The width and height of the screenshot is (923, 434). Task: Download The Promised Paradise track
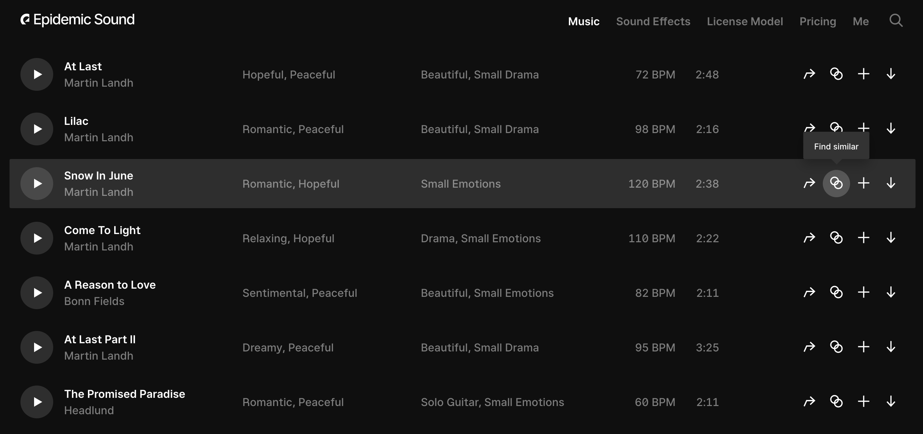(x=891, y=401)
